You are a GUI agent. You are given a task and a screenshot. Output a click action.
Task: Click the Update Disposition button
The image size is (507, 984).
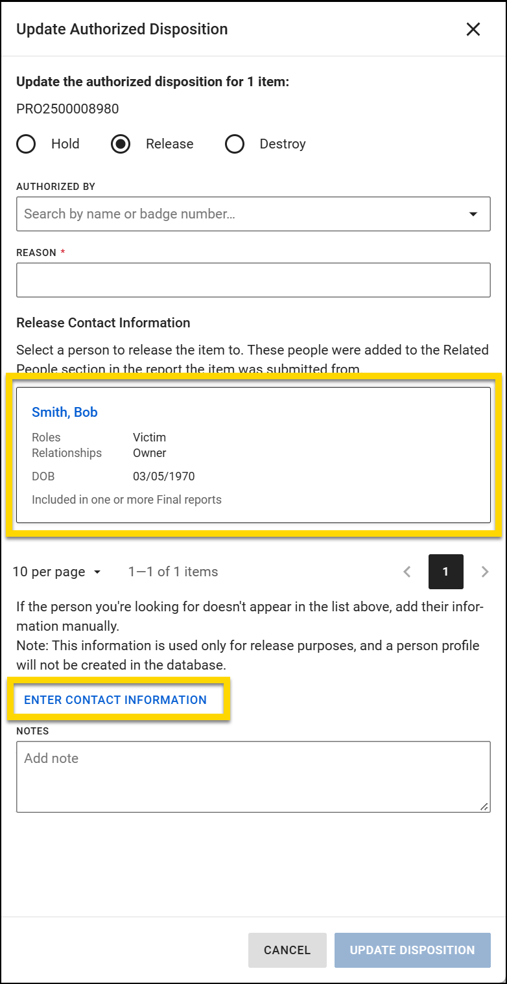click(412, 950)
